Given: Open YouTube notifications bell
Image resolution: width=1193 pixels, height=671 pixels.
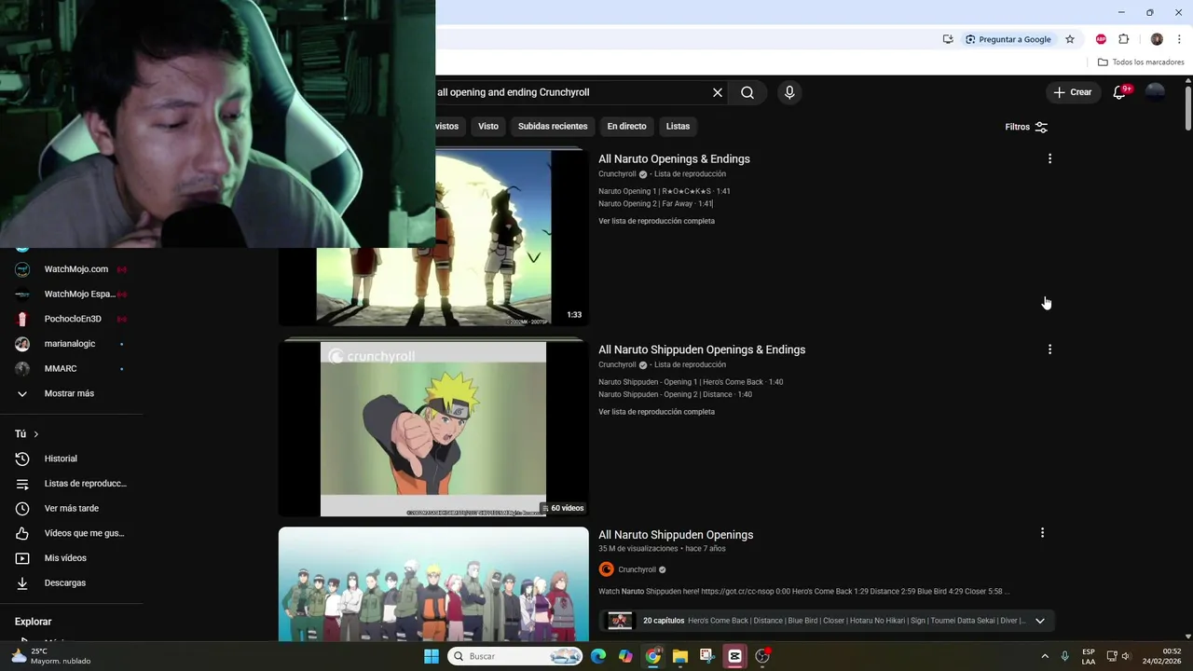Looking at the screenshot, I should point(1120,92).
